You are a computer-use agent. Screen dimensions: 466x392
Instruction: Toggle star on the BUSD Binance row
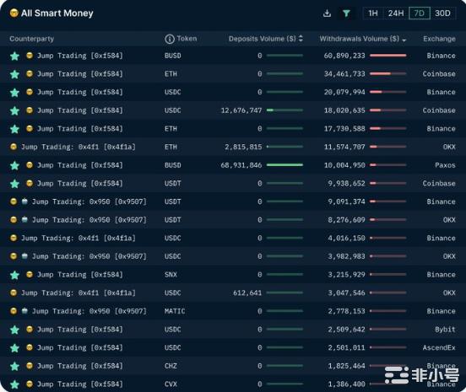[x=14, y=56]
